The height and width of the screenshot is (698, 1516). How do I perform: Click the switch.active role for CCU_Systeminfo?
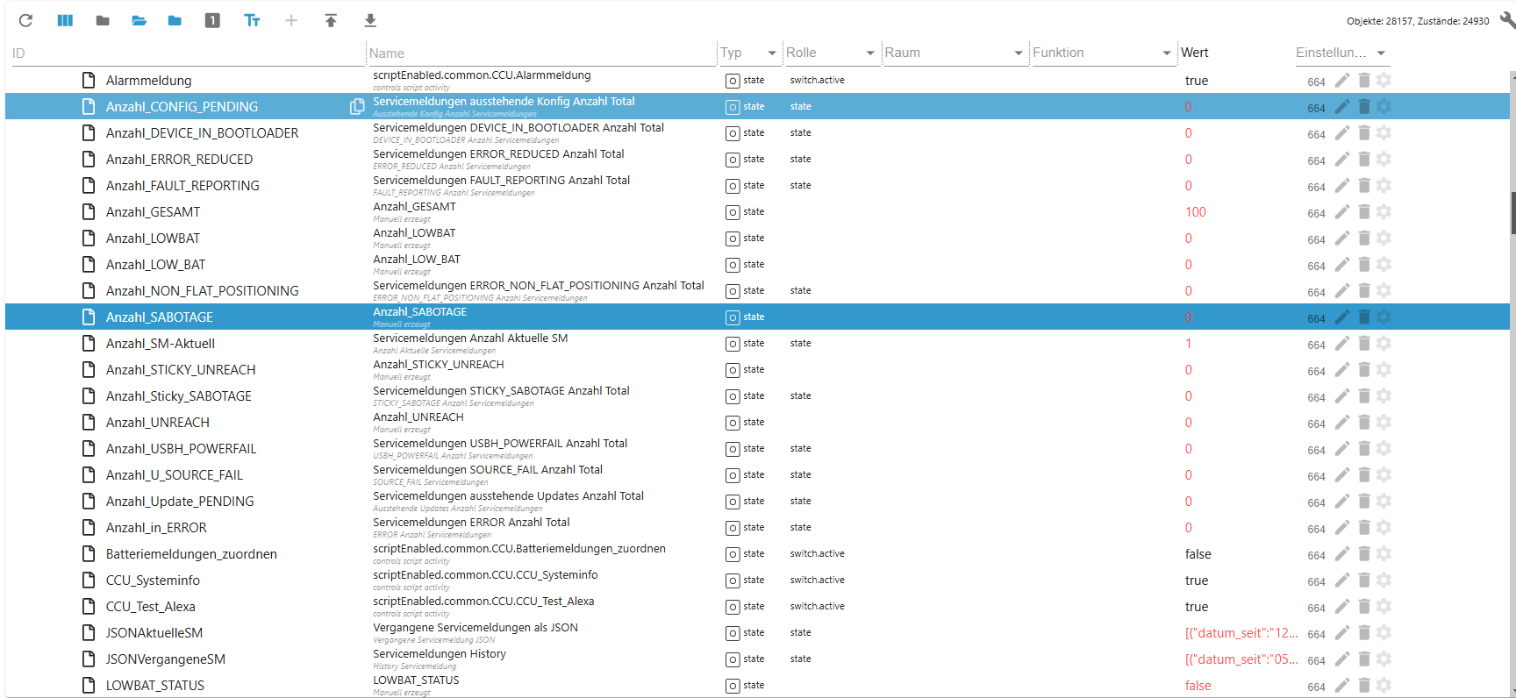pyautogui.click(x=817, y=580)
